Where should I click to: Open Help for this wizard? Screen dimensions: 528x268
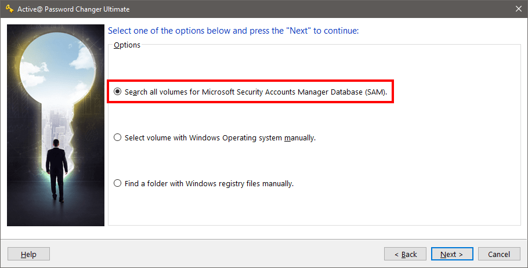28,254
